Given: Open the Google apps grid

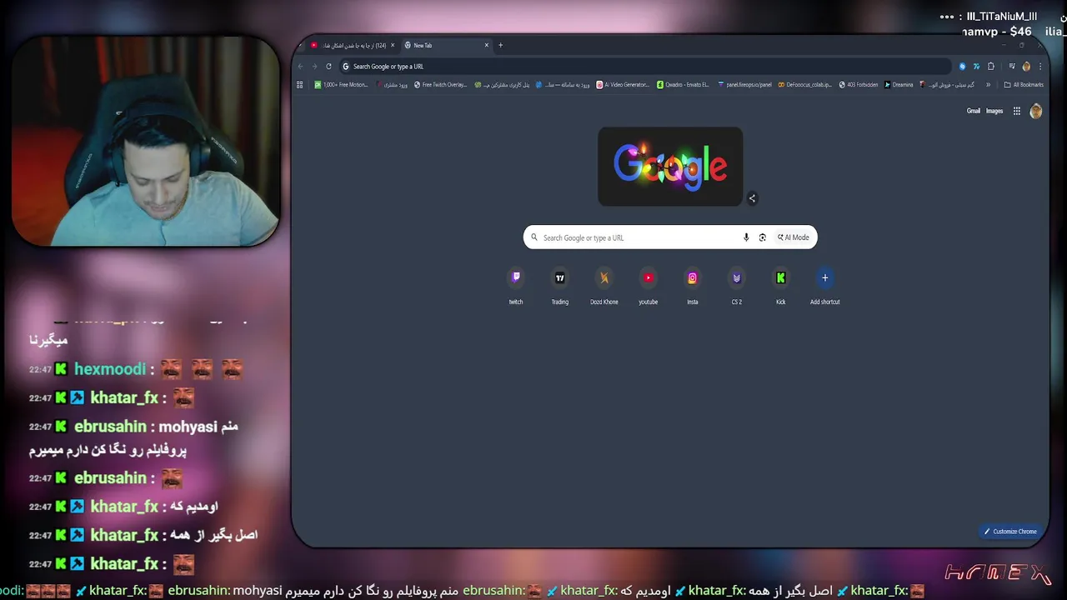Looking at the screenshot, I should pos(1017,111).
